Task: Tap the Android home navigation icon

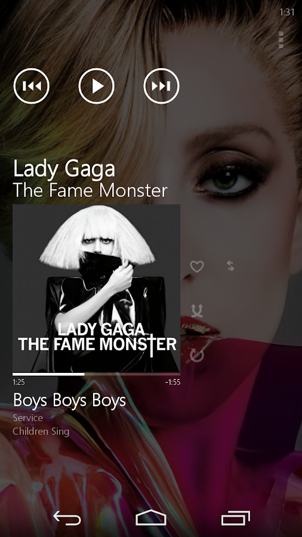Action: 151,518
